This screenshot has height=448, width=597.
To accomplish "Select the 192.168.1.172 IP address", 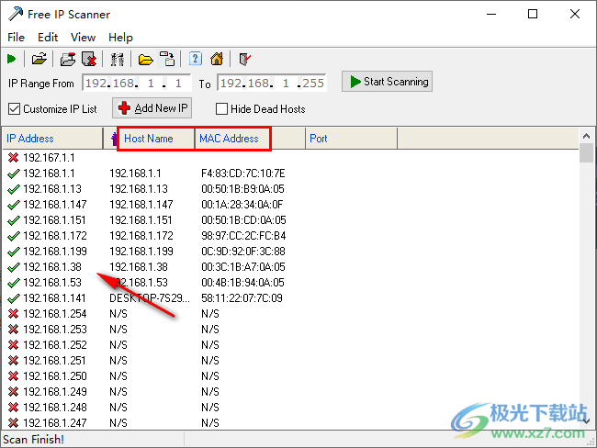I will tap(55, 236).
